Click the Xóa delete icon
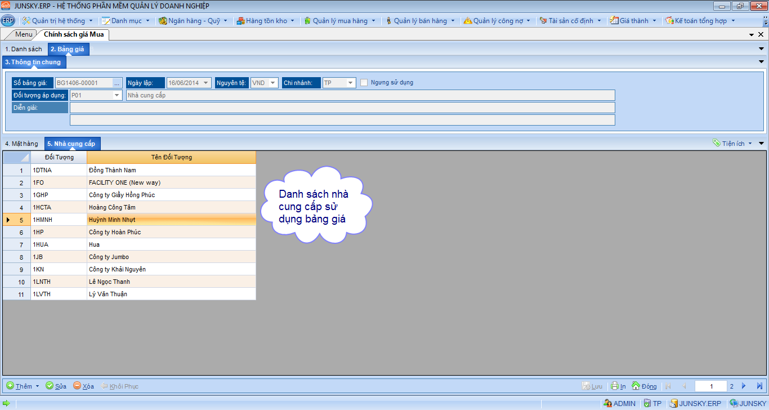This screenshot has width=769, height=410. point(77,386)
